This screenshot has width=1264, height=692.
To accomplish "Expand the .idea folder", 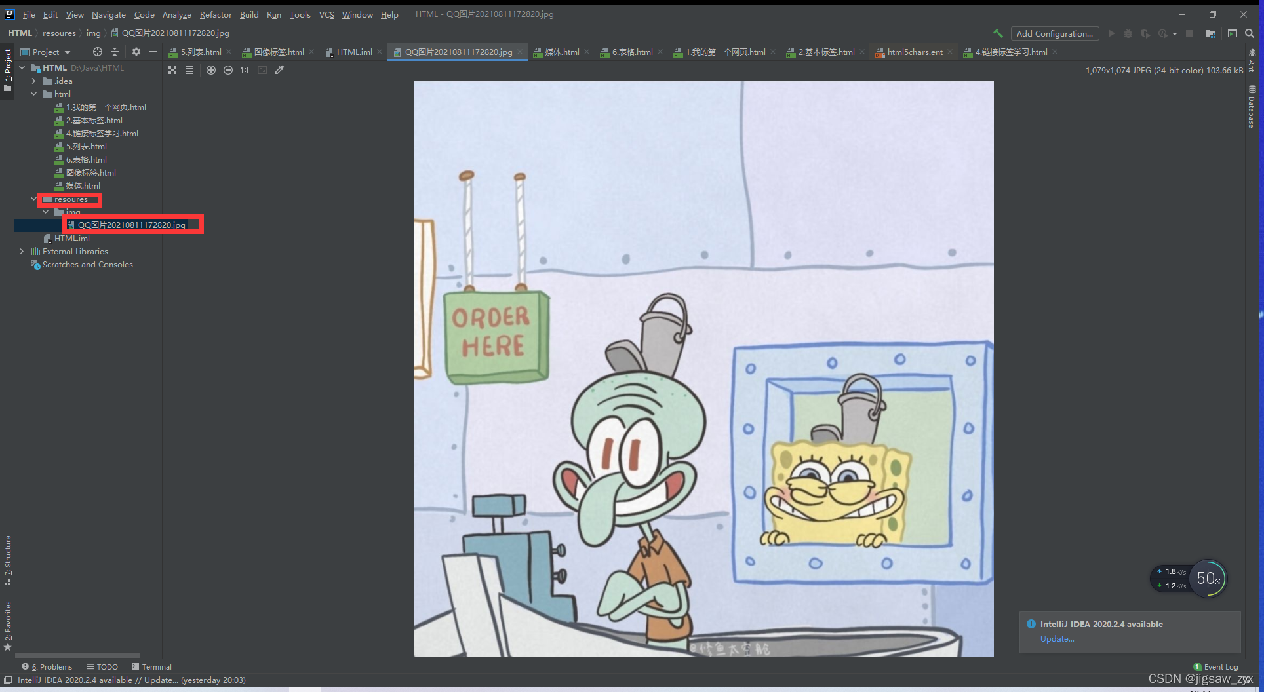I will tap(34, 81).
